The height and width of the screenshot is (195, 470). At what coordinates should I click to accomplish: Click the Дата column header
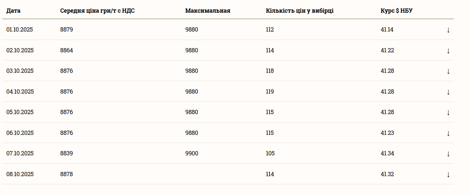coord(13,11)
